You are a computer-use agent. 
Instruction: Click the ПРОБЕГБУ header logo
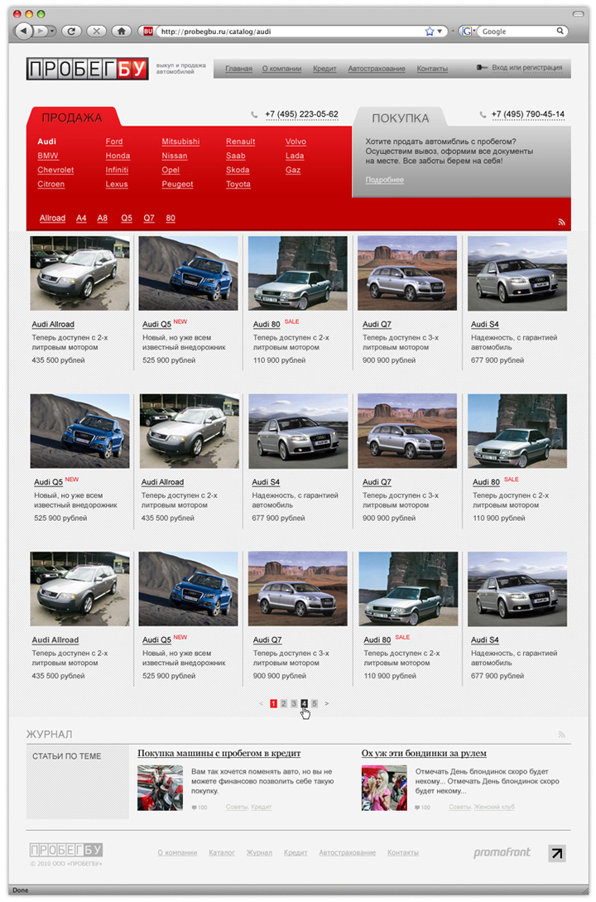click(88, 69)
